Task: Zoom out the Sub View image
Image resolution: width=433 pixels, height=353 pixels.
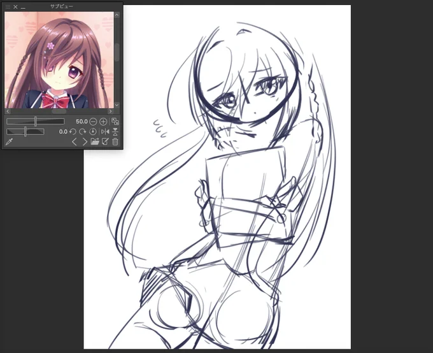Action: pyautogui.click(x=94, y=121)
